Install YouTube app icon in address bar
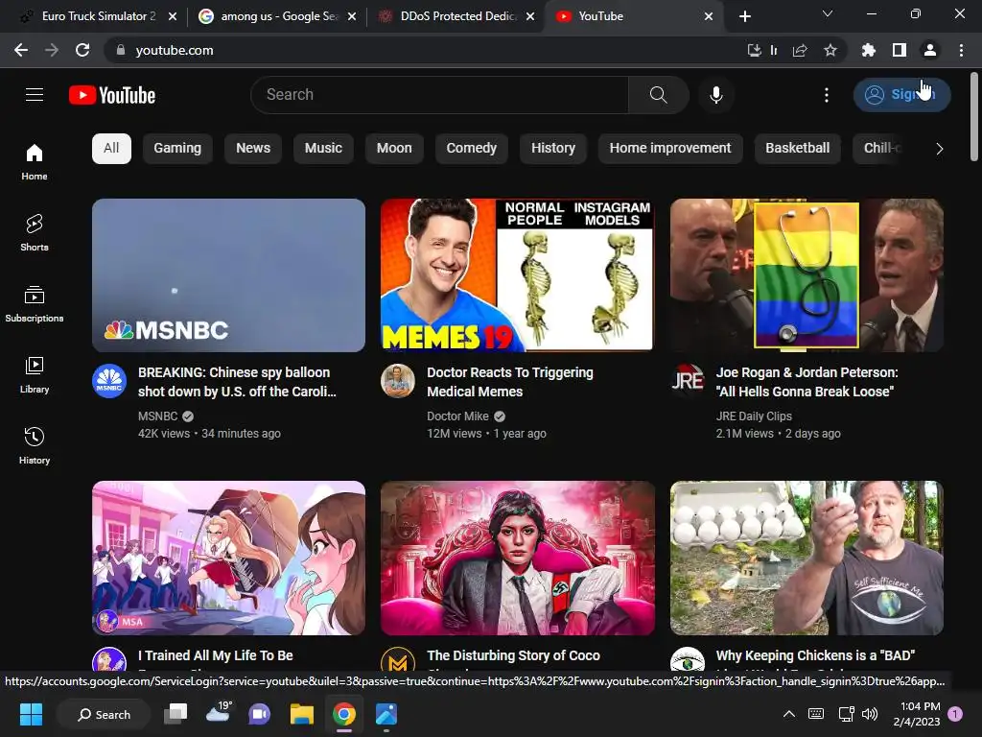982x737 pixels. coord(754,50)
